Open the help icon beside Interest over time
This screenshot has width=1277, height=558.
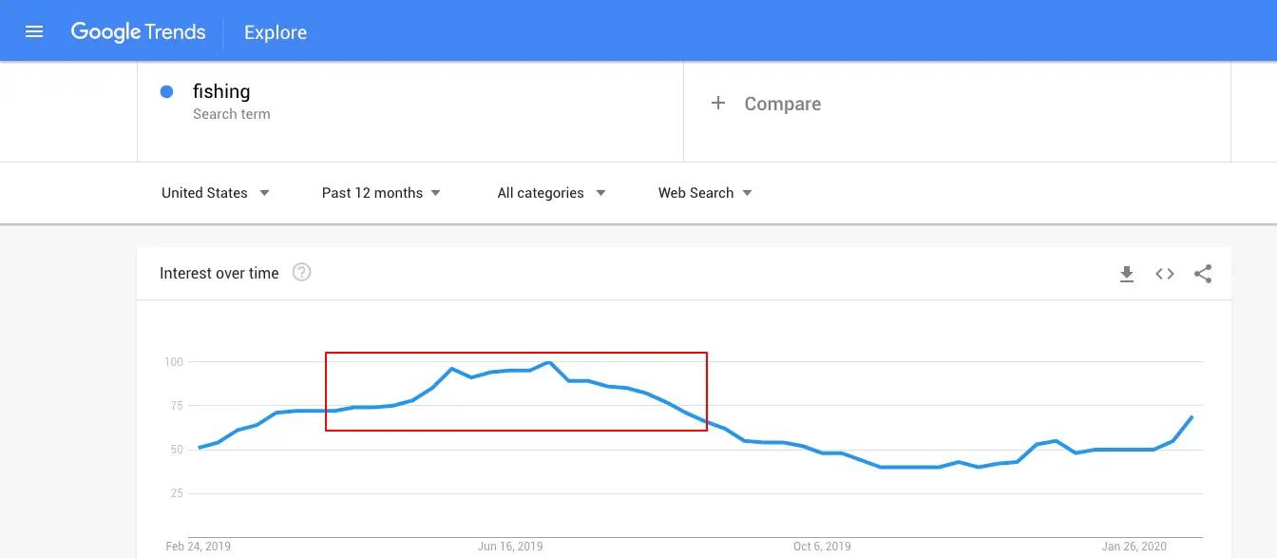pos(302,273)
